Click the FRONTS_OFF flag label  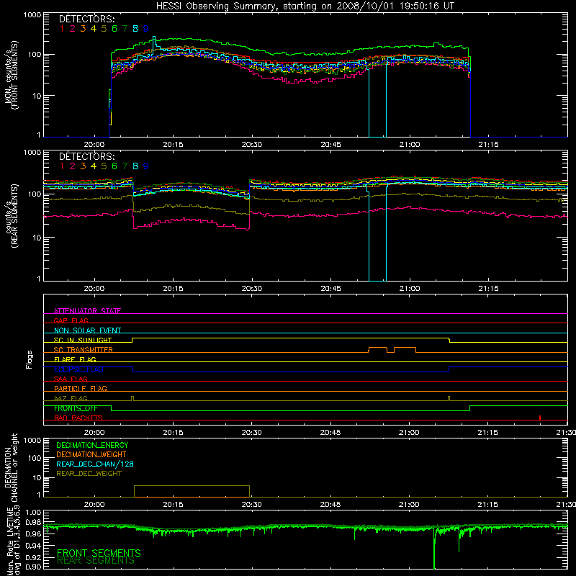[76, 408]
